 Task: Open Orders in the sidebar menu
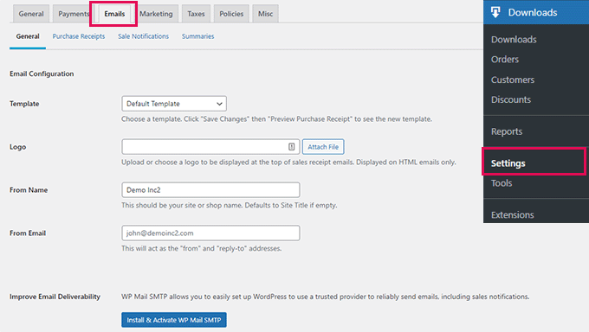(x=504, y=60)
